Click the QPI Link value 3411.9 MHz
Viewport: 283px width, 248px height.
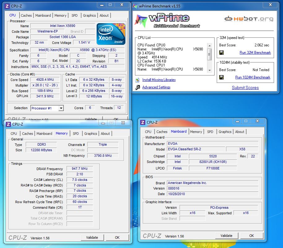click(45, 96)
